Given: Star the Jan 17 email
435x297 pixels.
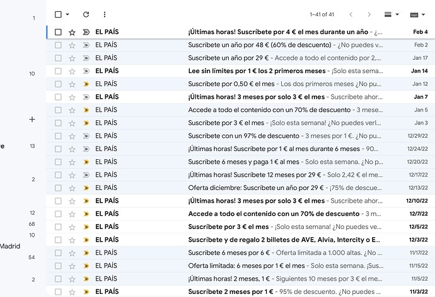Looking at the screenshot, I should [x=72, y=58].
